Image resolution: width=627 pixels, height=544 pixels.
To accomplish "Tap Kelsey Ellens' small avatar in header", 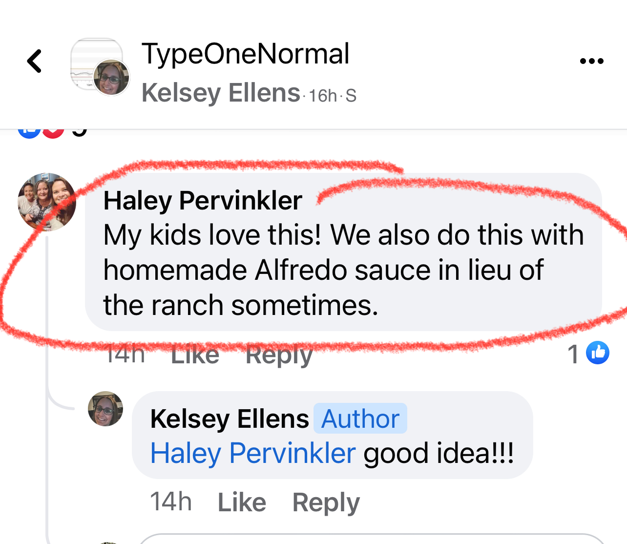I will [x=111, y=78].
